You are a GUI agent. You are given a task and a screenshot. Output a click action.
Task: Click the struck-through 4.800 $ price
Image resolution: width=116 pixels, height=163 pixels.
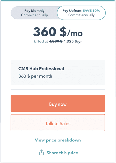(x=56, y=41)
